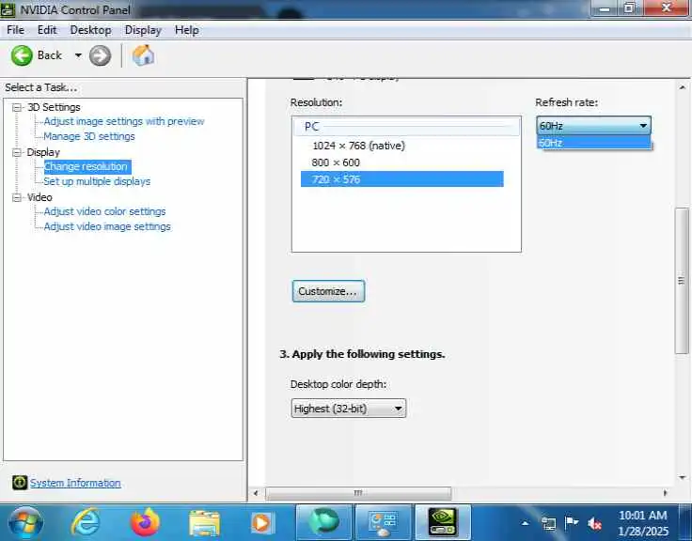The image size is (692, 541).
Task: Select 720 × 576 resolution
Action: point(402,179)
